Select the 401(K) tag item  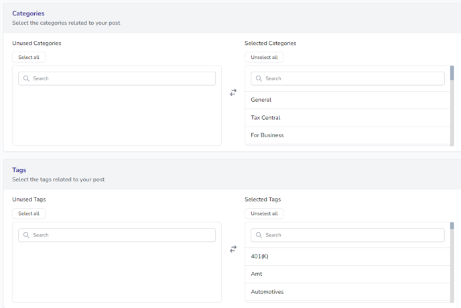(259, 256)
